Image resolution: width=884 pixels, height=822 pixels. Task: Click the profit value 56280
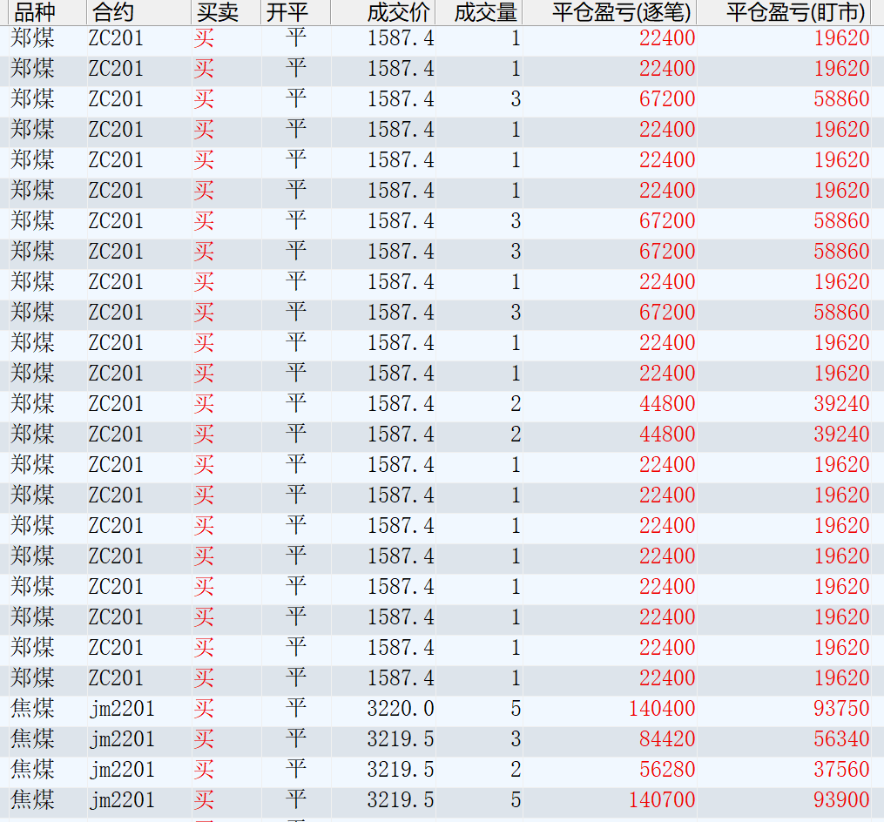tap(667, 770)
